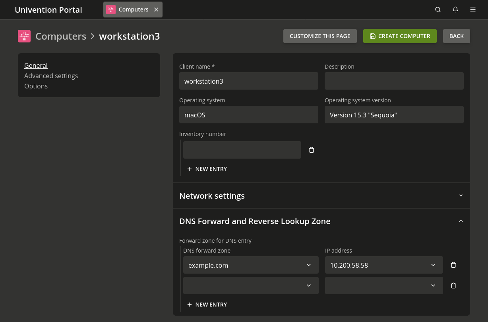Select Options in the sidebar
This screenshot has height=322, width=488.
point(36,86)
